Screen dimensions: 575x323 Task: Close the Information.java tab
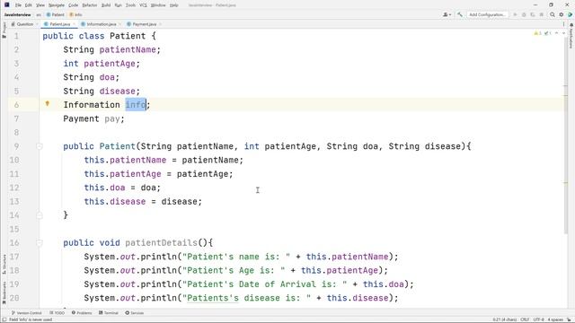tap(119, 24)
